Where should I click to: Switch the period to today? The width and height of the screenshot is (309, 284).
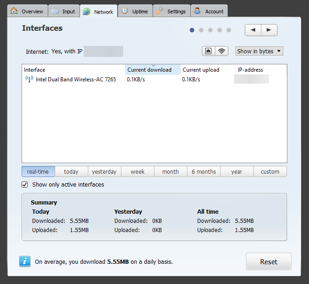tap(71, 171)
